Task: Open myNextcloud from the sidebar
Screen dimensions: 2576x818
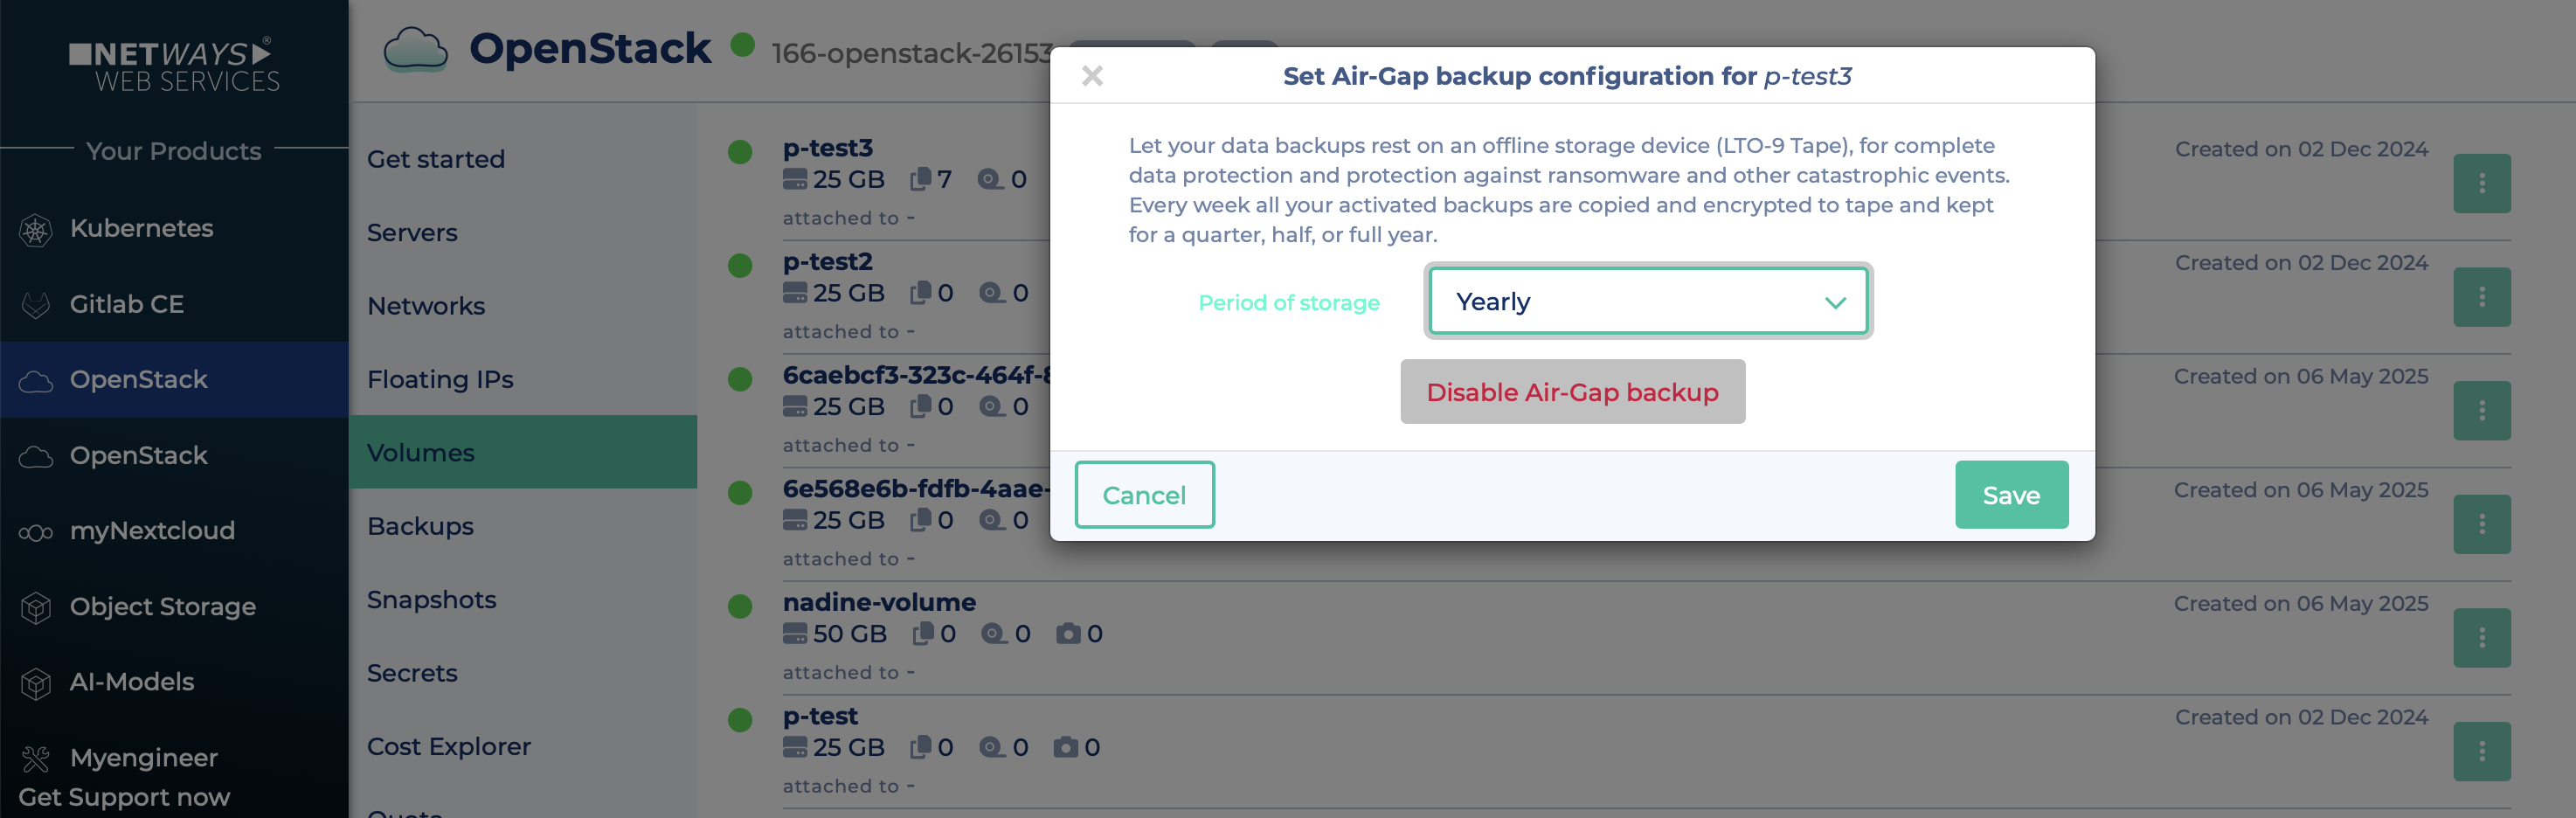Action: 152,530
